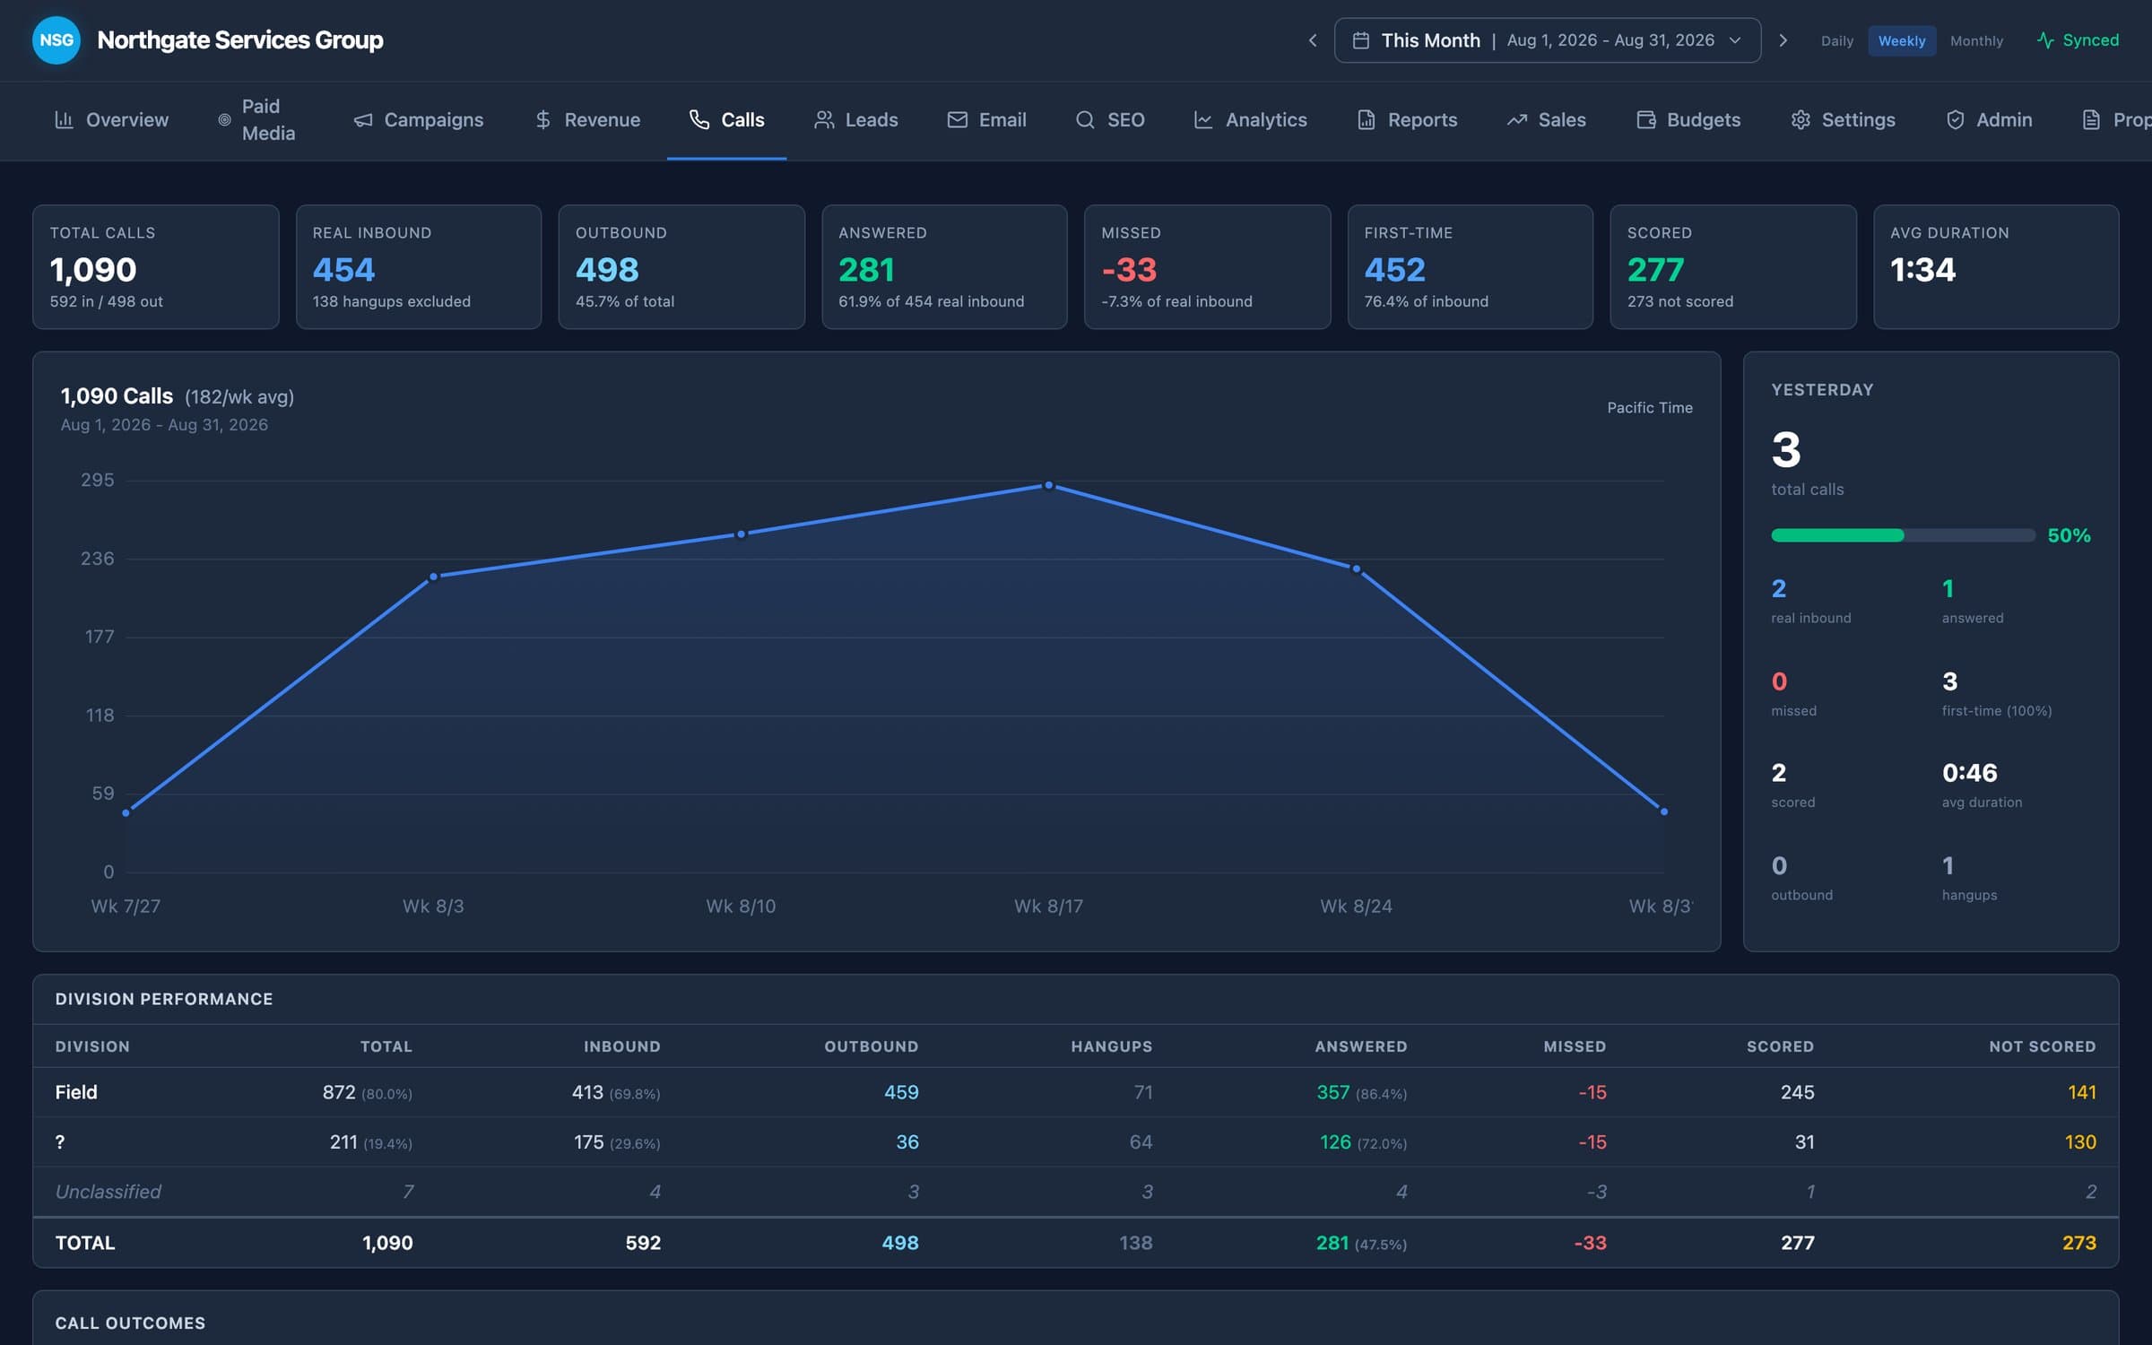
Task: Click the Revenue dollar sign icon
Action: (x=542, y=119)
